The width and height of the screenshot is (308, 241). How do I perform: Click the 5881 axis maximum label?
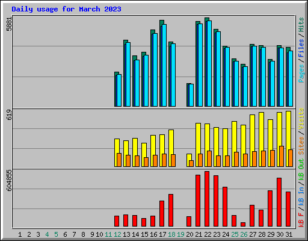coord(9,24)
